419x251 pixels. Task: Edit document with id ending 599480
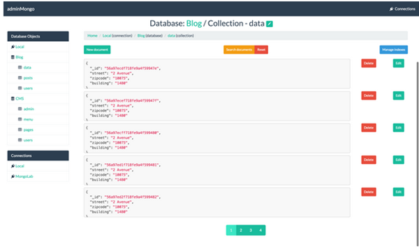pyautogui.click(x=398, y=128)
